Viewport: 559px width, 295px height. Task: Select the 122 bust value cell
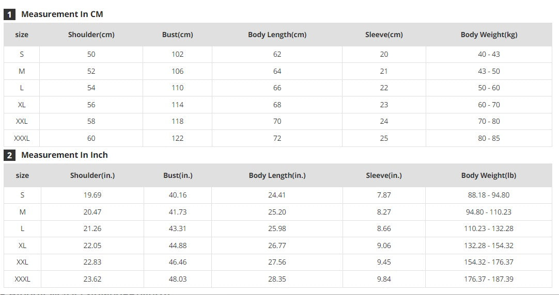tap(177, 138)
